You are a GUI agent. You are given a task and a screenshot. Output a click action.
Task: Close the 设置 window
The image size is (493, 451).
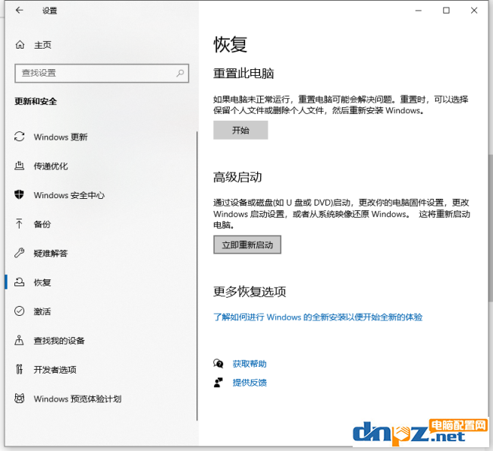click(x=474, y=11)
